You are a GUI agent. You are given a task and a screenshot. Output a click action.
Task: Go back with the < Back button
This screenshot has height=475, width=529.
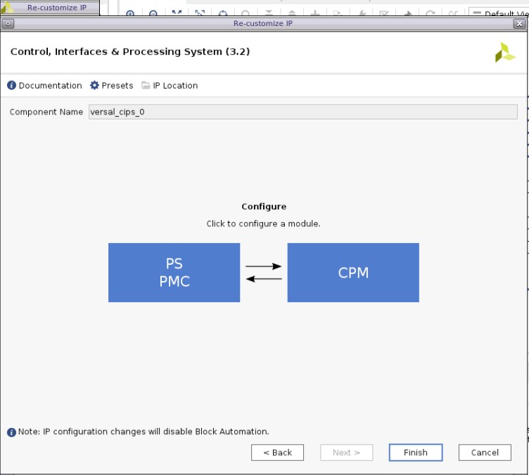[x=277, y=453]
